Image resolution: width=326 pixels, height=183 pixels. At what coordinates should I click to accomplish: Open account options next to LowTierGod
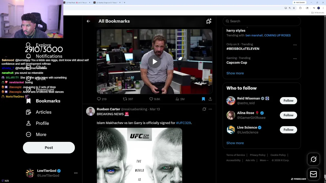point(76,173)
